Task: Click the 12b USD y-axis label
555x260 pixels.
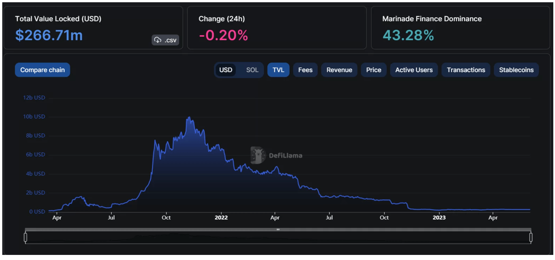Action: (x=34, y=97)
